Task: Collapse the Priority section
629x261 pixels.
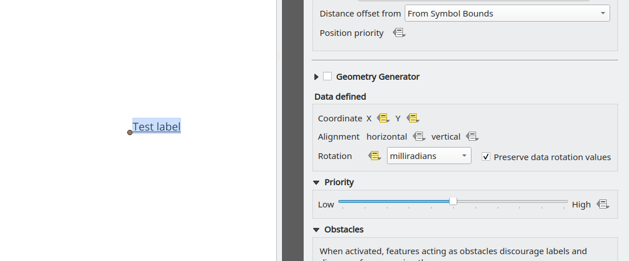Action: [x=316, y=182]
